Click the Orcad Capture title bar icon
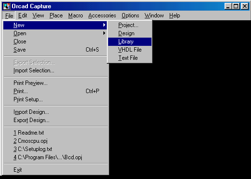This screenshot has height=179, width=251. coord(7,6)
